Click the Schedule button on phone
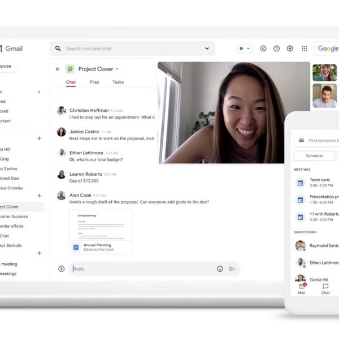This screenshot has width=339, height=339. coord(314,156)
